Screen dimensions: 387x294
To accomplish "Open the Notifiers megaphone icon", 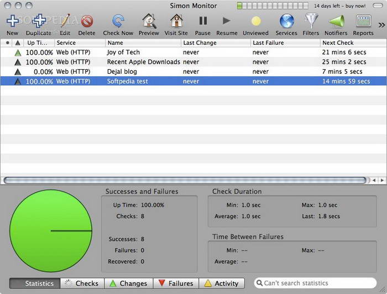I will (336, 21).
